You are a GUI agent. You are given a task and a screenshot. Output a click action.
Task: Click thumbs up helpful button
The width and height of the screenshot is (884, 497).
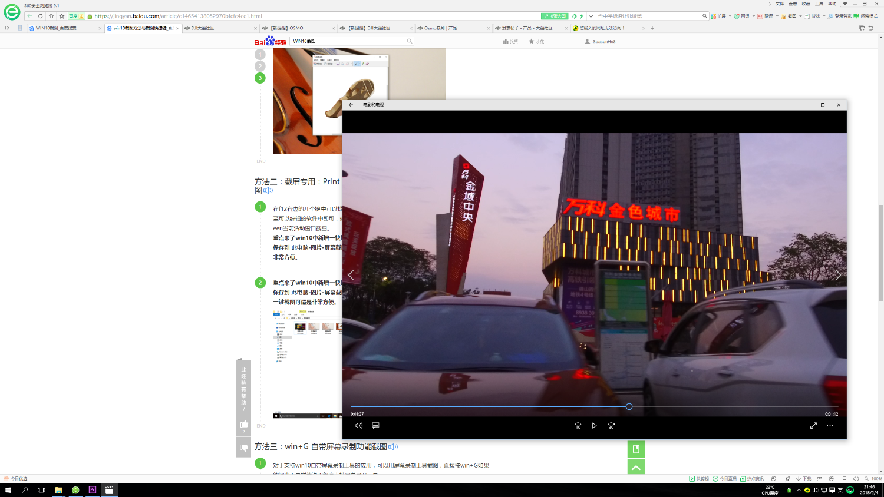tap(244, 425)
